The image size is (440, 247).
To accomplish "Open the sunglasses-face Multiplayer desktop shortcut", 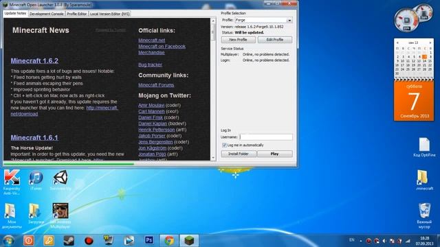I will pos(60,215).
